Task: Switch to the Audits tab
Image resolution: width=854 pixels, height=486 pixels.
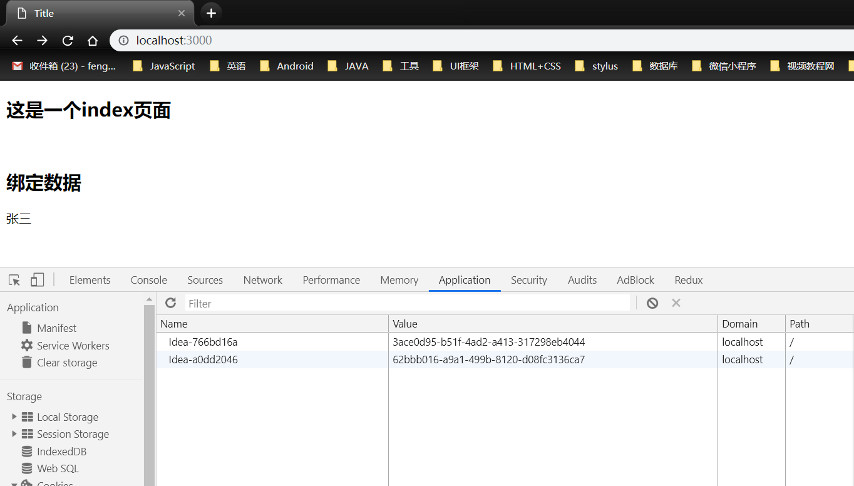Action: (582, 280)
